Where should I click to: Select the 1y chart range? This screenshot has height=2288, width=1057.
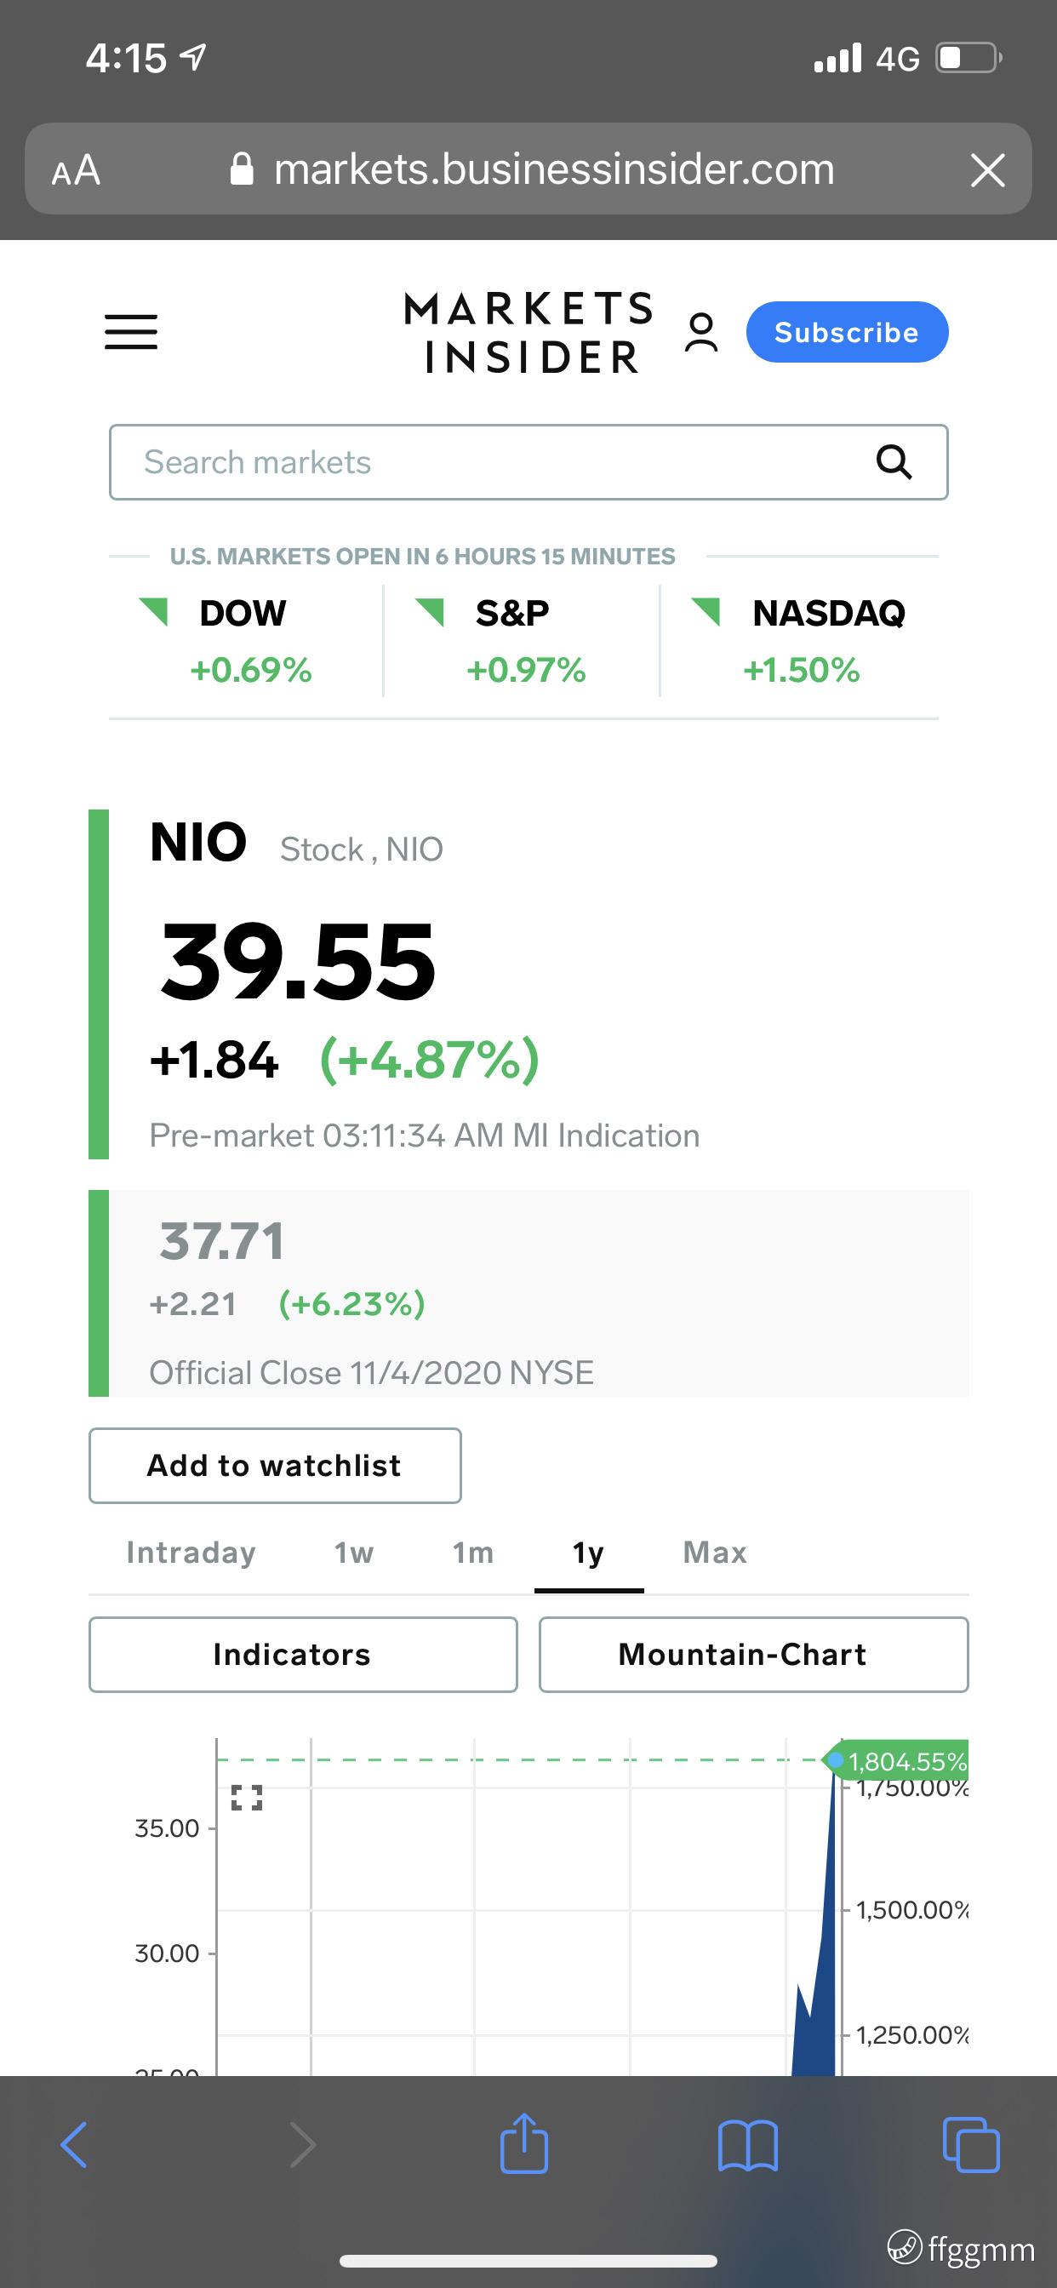click(588, 1553)
